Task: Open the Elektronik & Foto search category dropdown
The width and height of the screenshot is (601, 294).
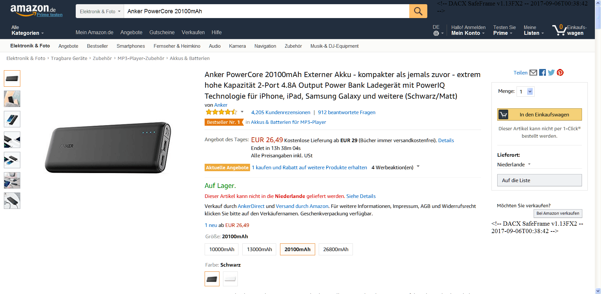Action: pyautogui.click(x=100, y=11)
